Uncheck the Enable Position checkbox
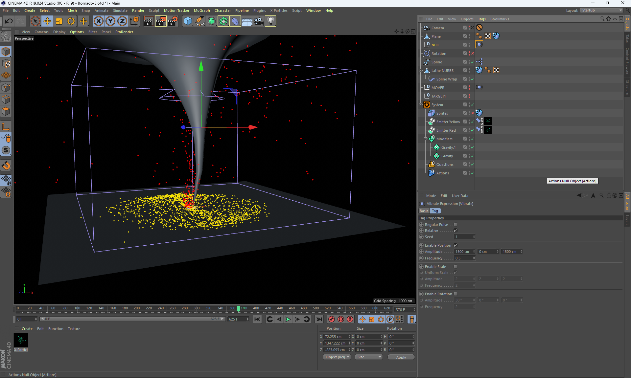The image size is (631, 378). [x=456, y=245]
